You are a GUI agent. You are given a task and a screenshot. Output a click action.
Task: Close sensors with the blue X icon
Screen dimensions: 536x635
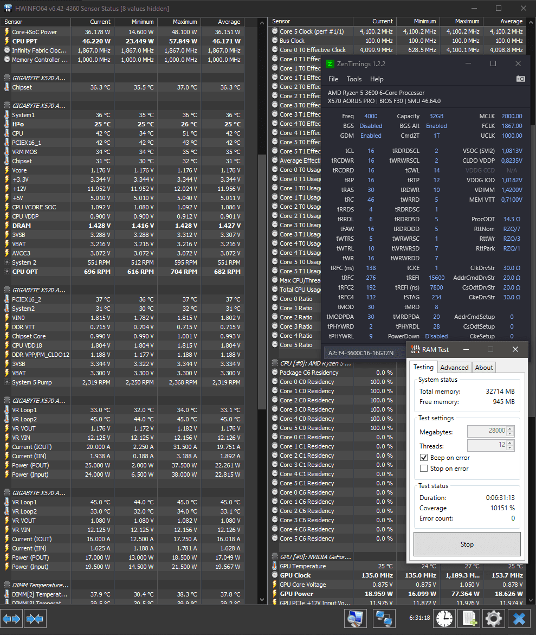pos(519,618)
